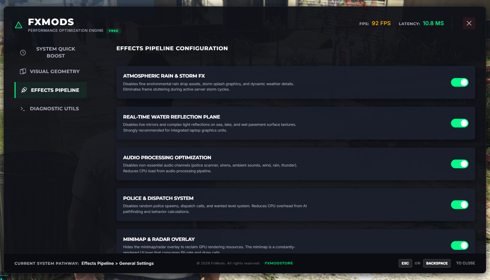Click the water reflections description text

pyautogui.click(x=209, y=127)
